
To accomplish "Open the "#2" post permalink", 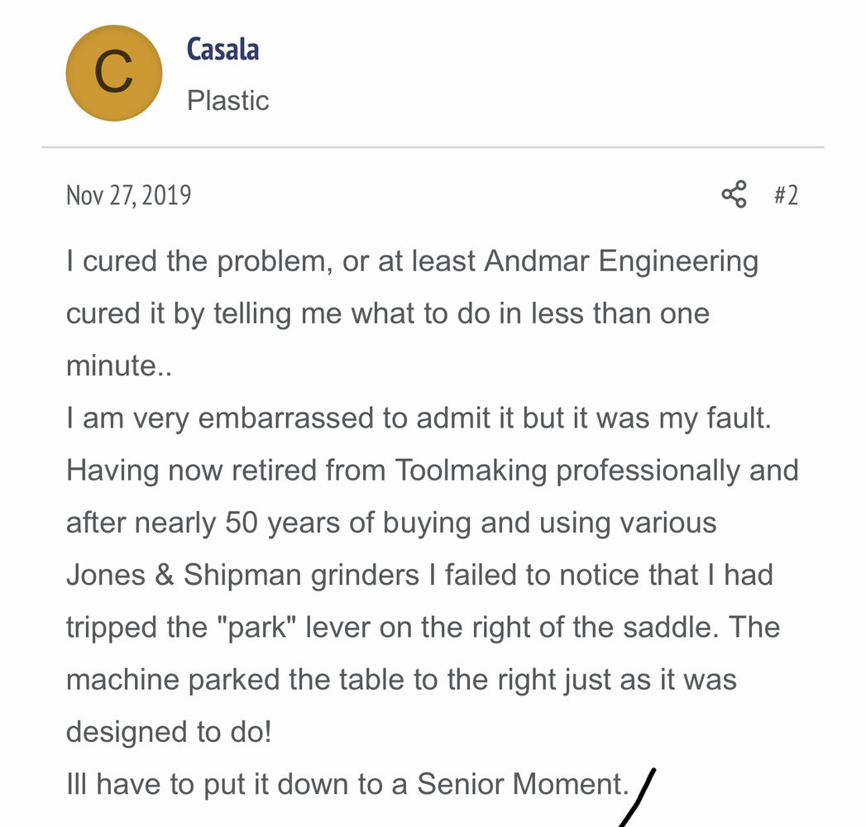I will tap(786, 195).
